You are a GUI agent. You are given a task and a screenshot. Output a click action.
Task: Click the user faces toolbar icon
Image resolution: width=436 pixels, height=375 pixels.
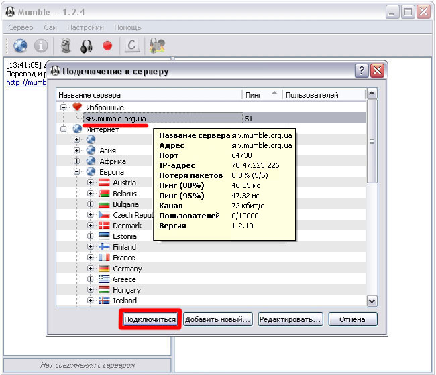tap(158, 46)
